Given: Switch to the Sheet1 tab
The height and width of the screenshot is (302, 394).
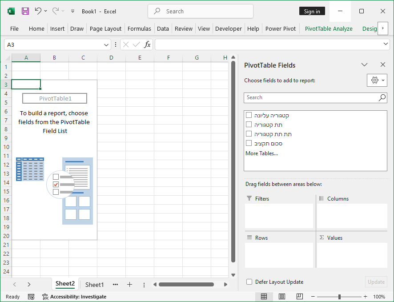Looking at the screenshot, I should pos(94,285).
